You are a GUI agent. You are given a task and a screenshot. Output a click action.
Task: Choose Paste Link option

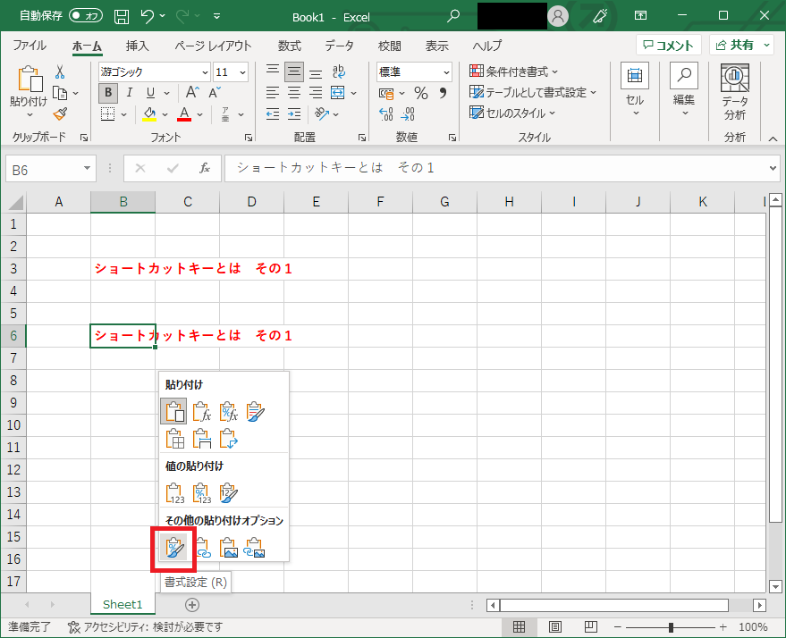[202, 548]
